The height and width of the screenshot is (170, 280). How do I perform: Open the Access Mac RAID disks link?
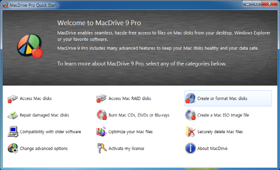pos(130,98)
